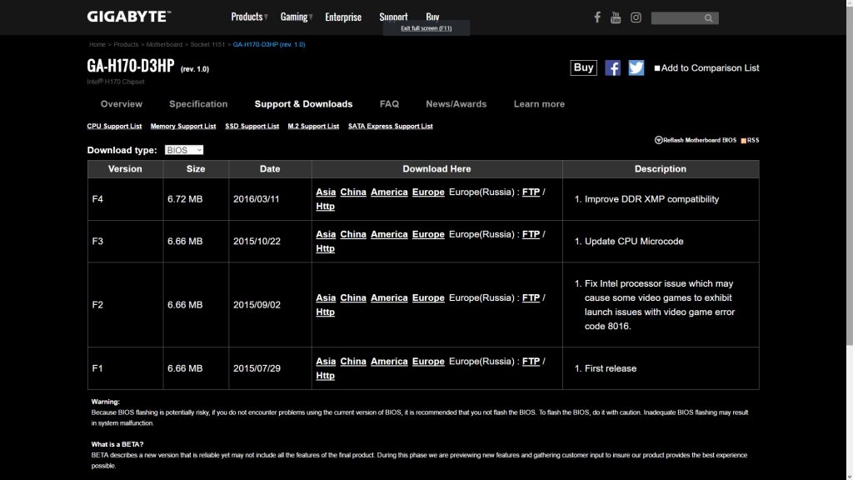Click the Exit full screen (F11) notice

tap(426, 28)
